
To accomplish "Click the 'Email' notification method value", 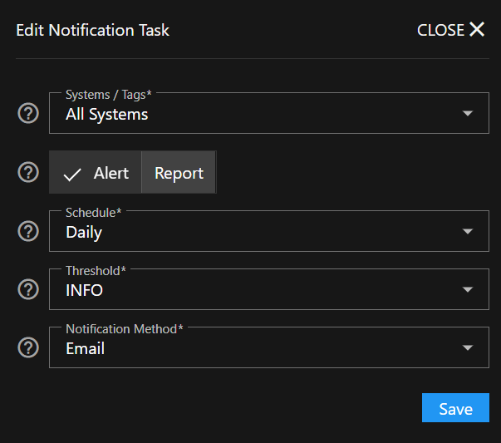I will pos(86,348).
